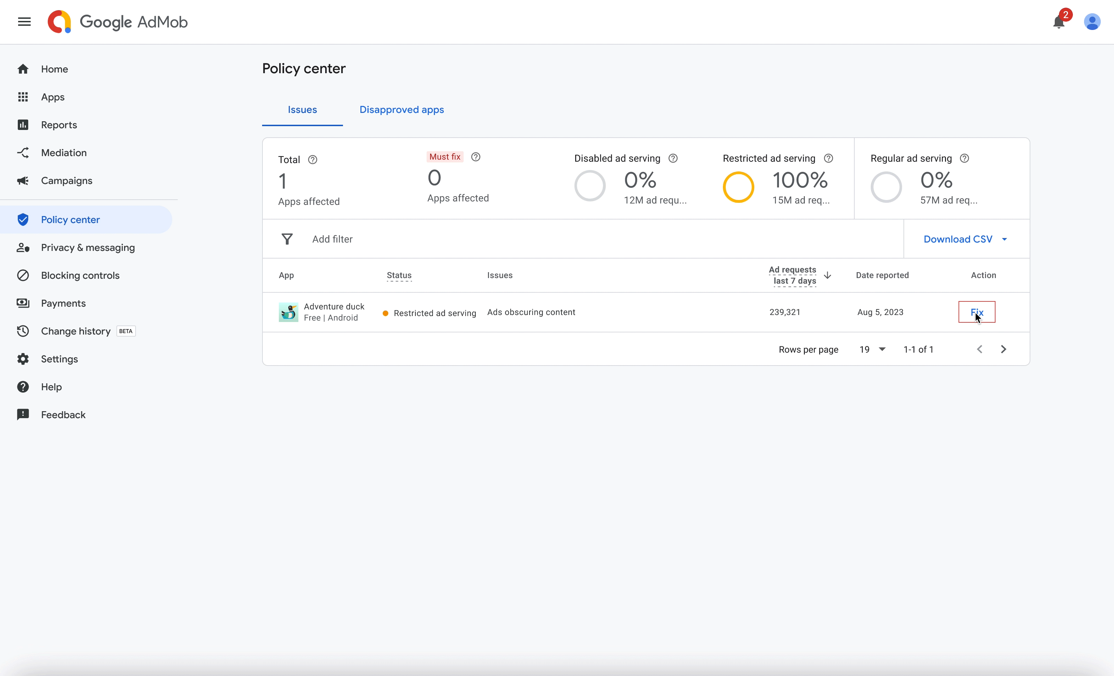This screenshot has width=1114, height=676.
Task: Open Reports in the sidebar
Action: coord(59,125)
